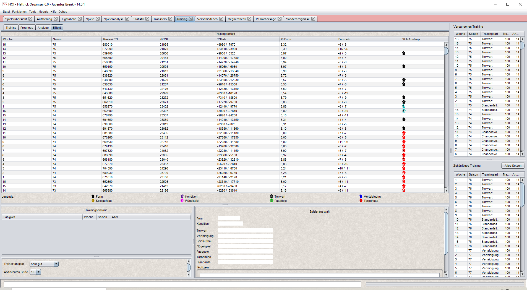
Task: Click the red Torschuss arrow in week 9 season 74 row
Action: tap(404, 142)
